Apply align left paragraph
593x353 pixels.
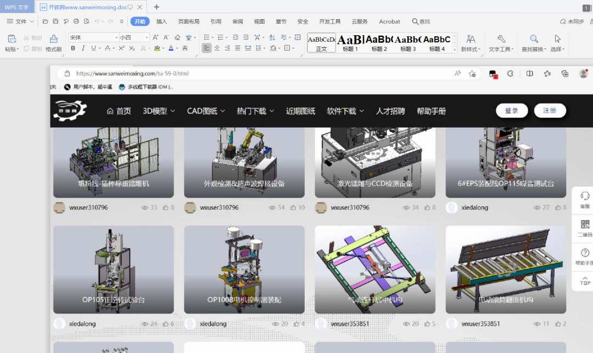(206, 48)
